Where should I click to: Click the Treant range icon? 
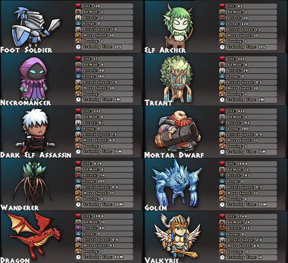coord(222,77)
